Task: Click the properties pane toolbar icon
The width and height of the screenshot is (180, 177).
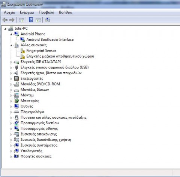Action: click(38, 20)
